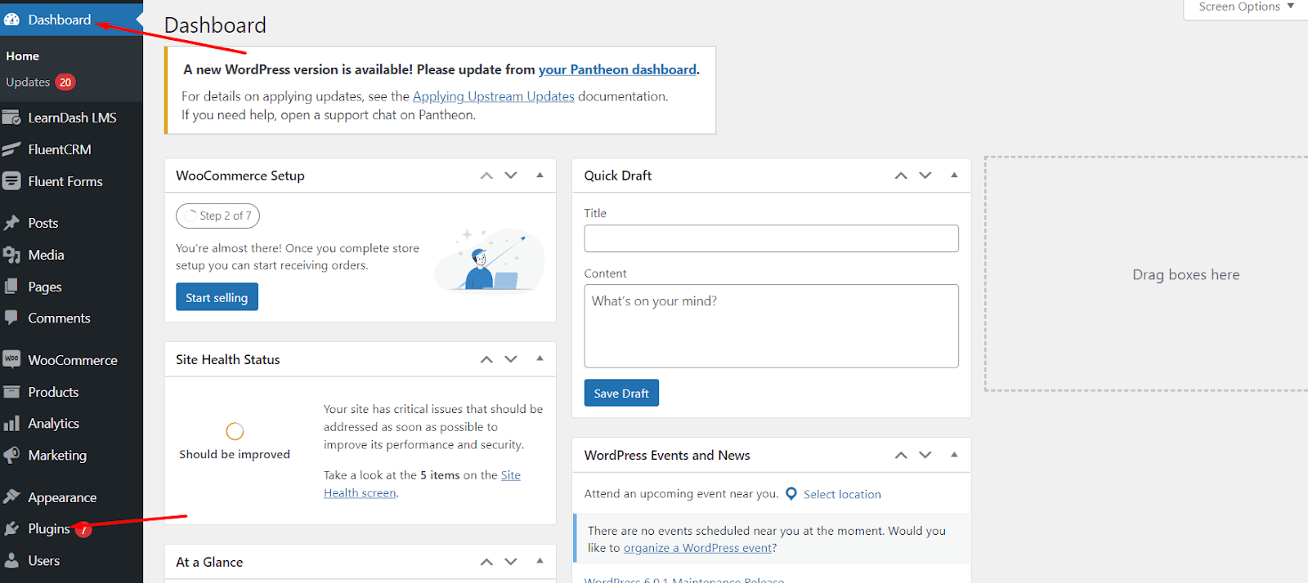The image size is (1308, 583).
Task: Click the Analytics bar chart icon
Action: (11, 423)
